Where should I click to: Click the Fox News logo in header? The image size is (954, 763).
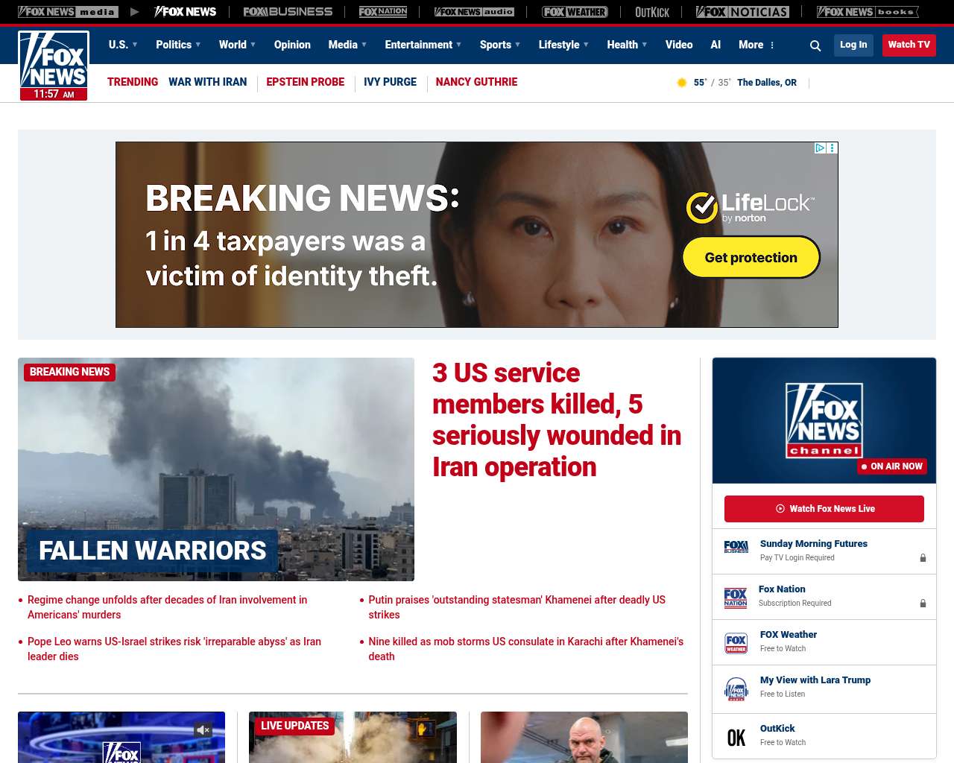pos(54,66)
